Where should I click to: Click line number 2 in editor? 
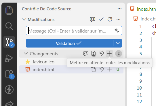[x=141, y=33]
